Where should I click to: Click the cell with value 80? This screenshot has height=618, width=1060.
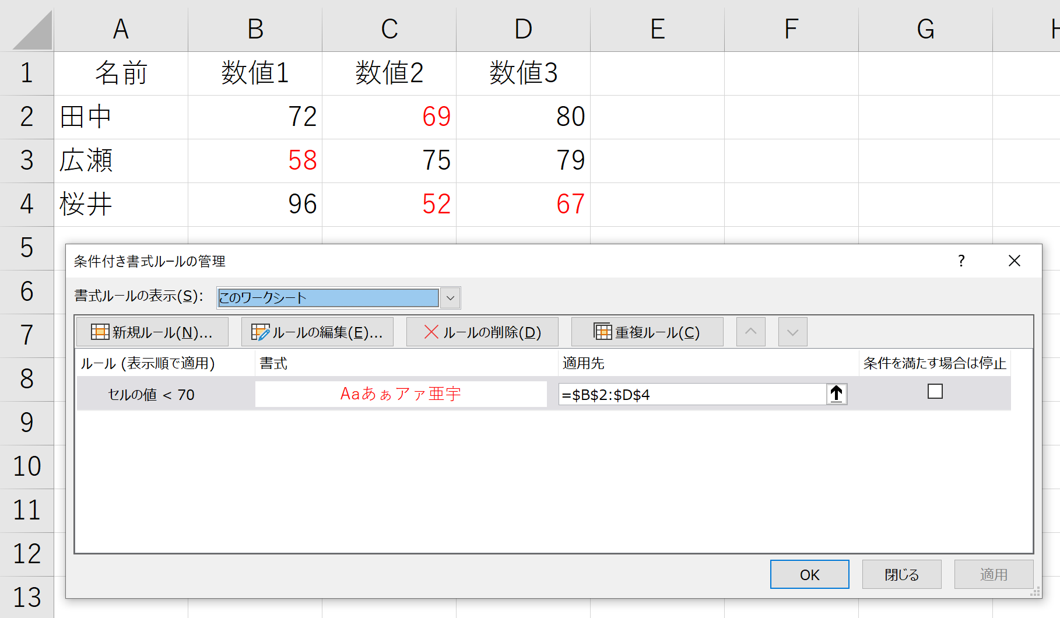pos(524,117)
